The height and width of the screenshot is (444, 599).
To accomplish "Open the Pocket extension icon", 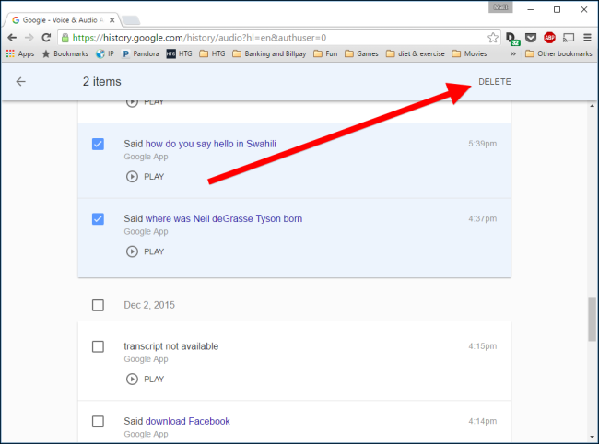I will tap(531, 38).
